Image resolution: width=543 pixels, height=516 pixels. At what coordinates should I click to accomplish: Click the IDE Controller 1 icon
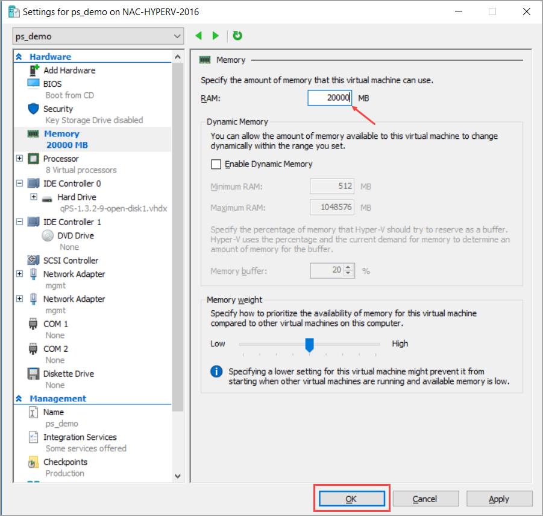33,221
